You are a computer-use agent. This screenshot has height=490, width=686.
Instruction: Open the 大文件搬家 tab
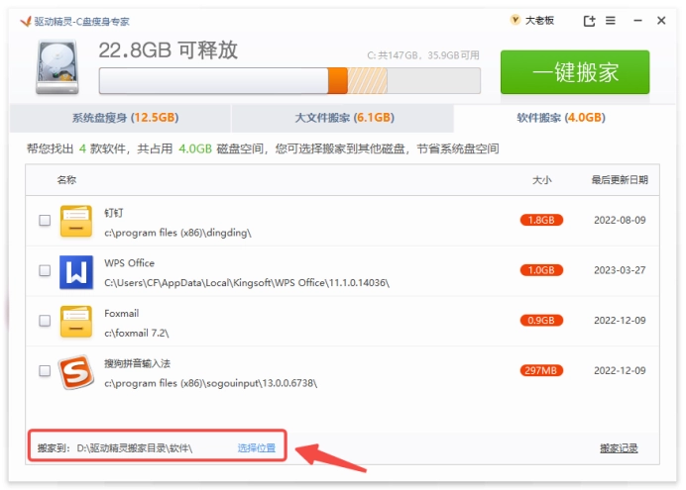pyautogui.click(x=342, y=118)
